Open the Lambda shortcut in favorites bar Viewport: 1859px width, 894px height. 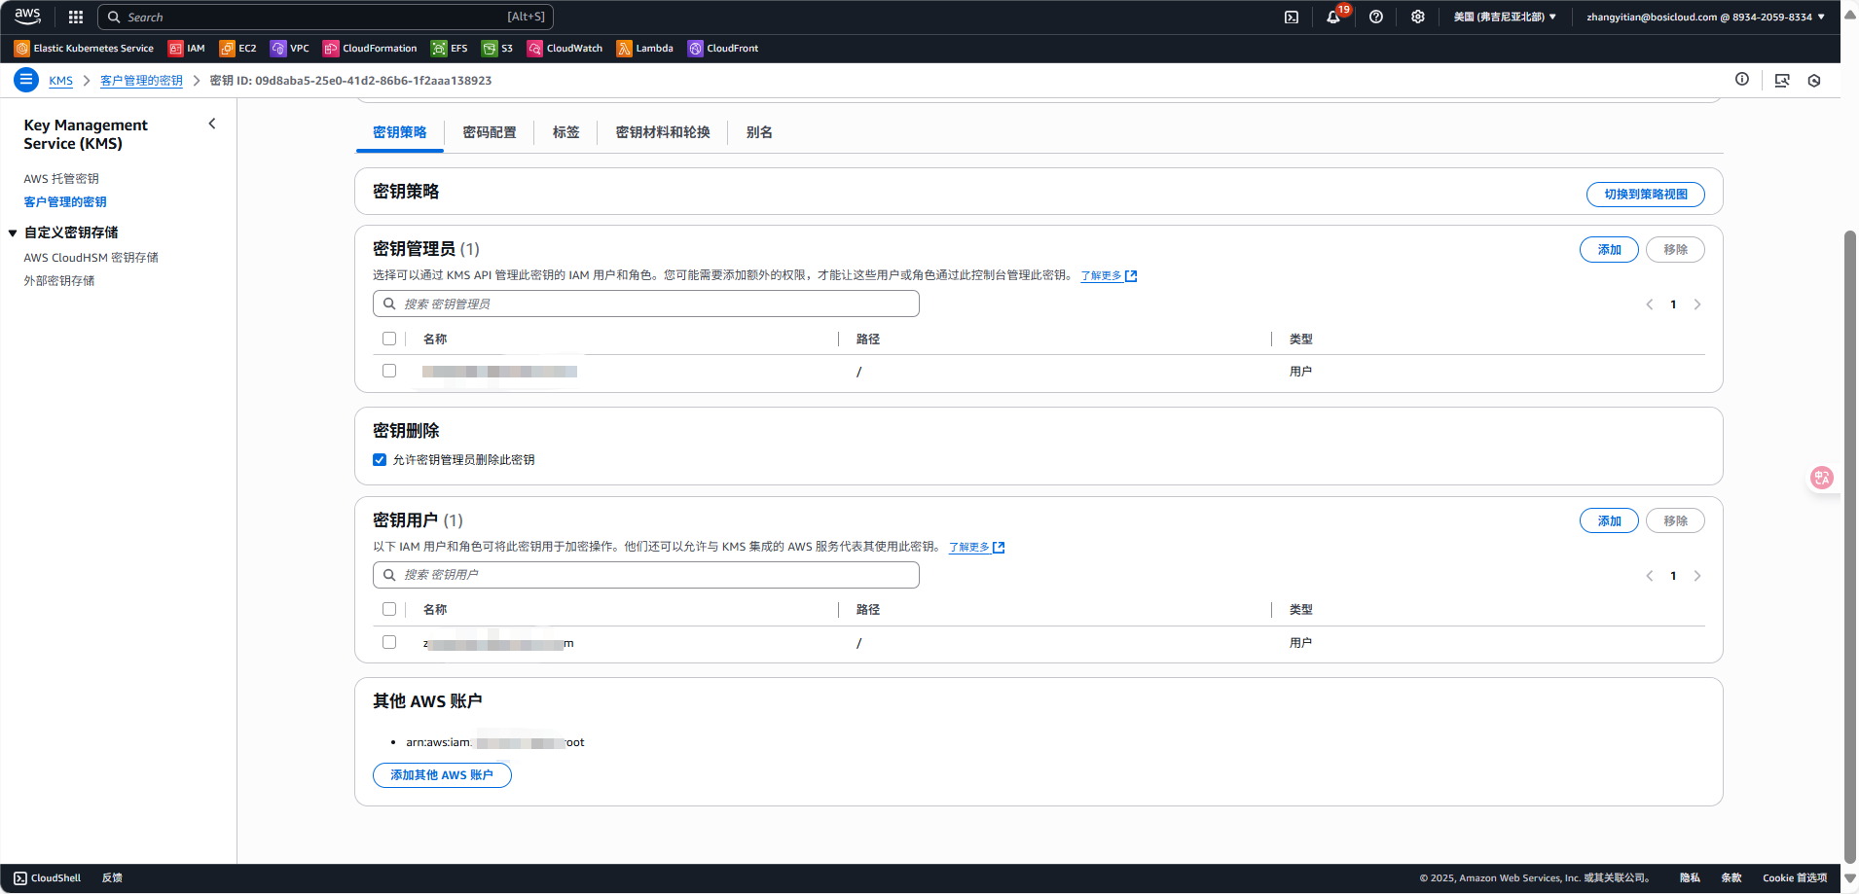[645, 48]
